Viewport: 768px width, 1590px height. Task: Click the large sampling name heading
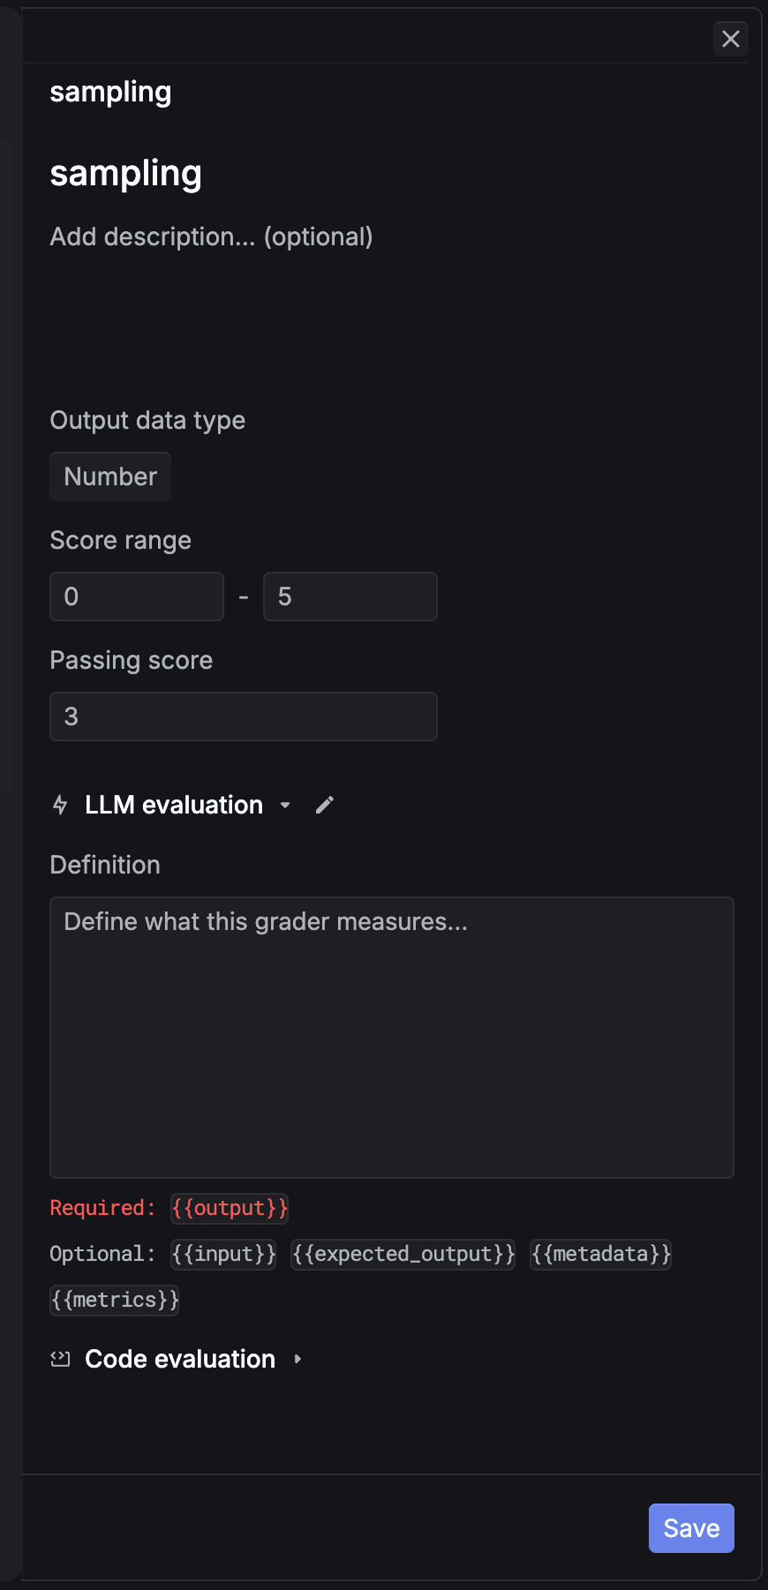pos(126,174)
